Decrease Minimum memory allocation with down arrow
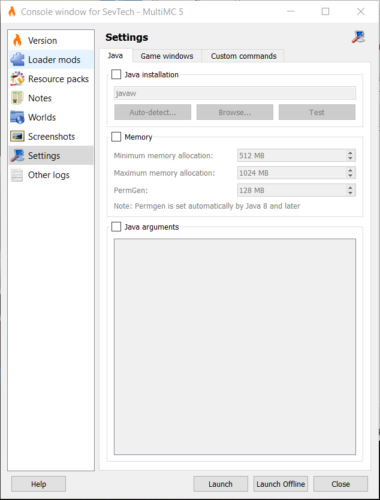Viewport: 380px width, 500px height. click(x=351, y=158)
